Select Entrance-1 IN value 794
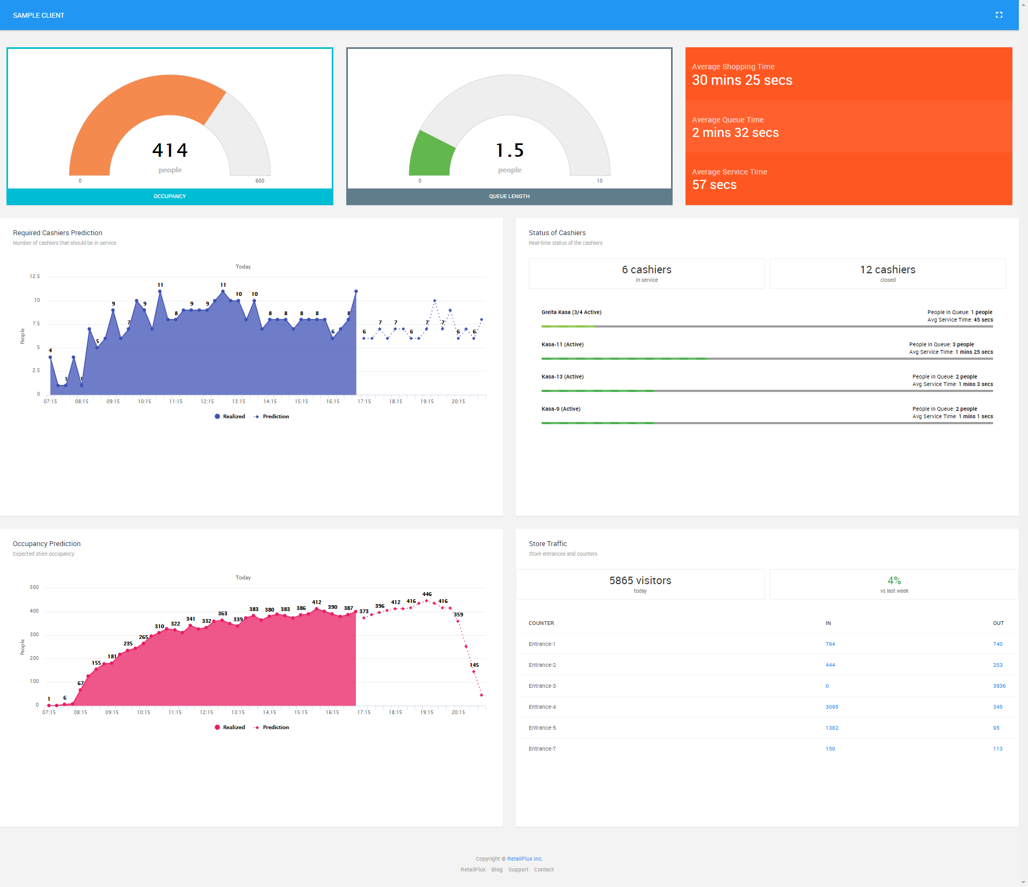The width and height of the screenshot is (1028, 887). point(830,644)
